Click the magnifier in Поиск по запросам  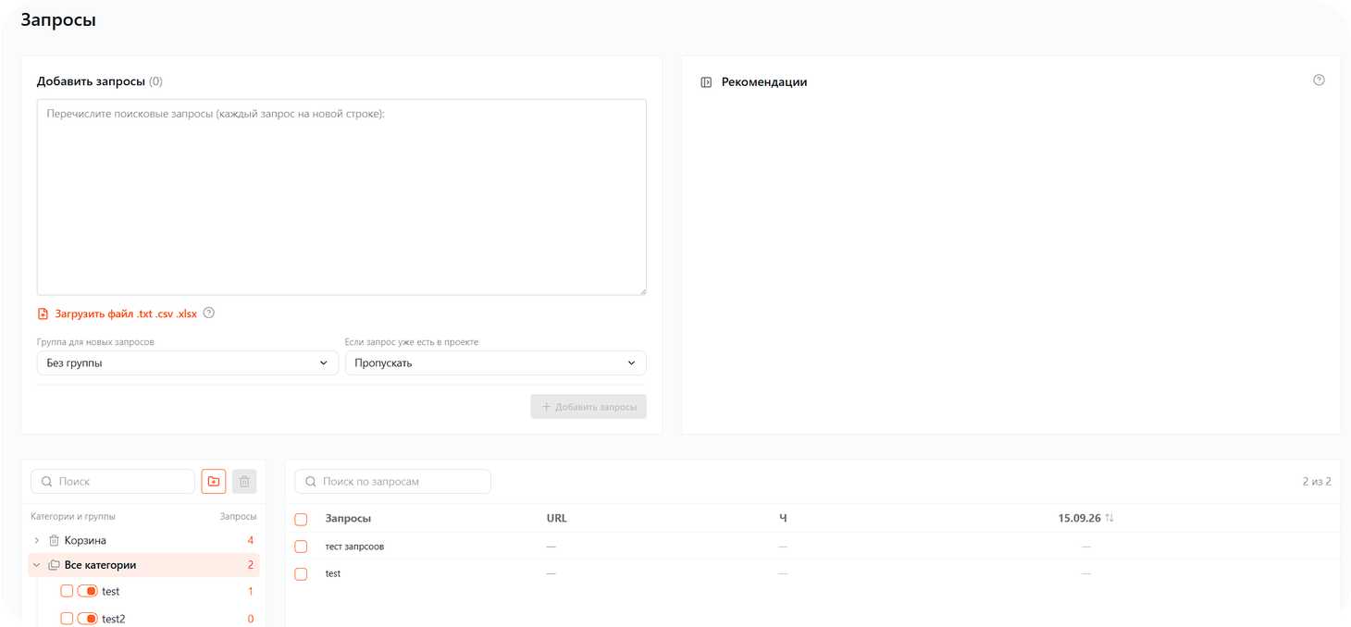[x=311, y=482]
